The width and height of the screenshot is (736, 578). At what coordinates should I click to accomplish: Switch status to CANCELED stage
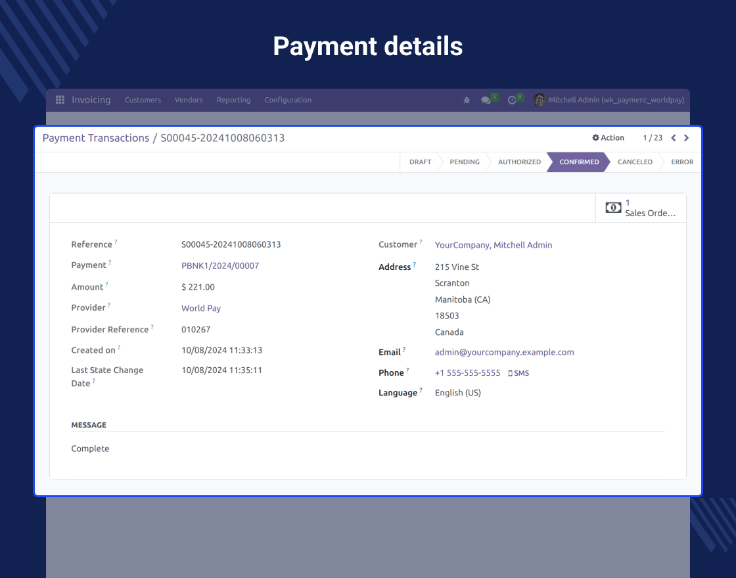click(634, 162)
